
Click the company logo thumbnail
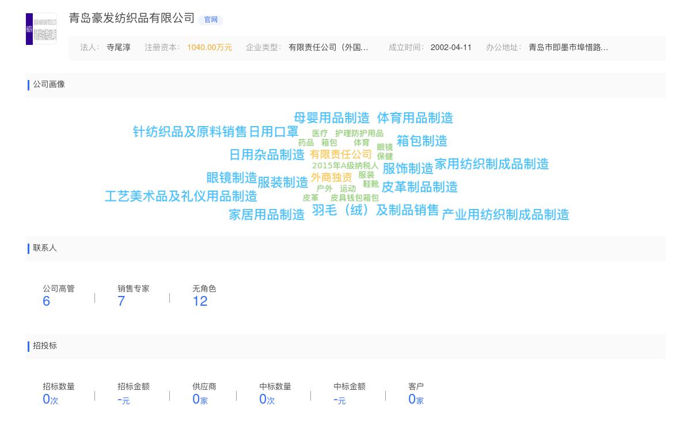click(41, 29)
